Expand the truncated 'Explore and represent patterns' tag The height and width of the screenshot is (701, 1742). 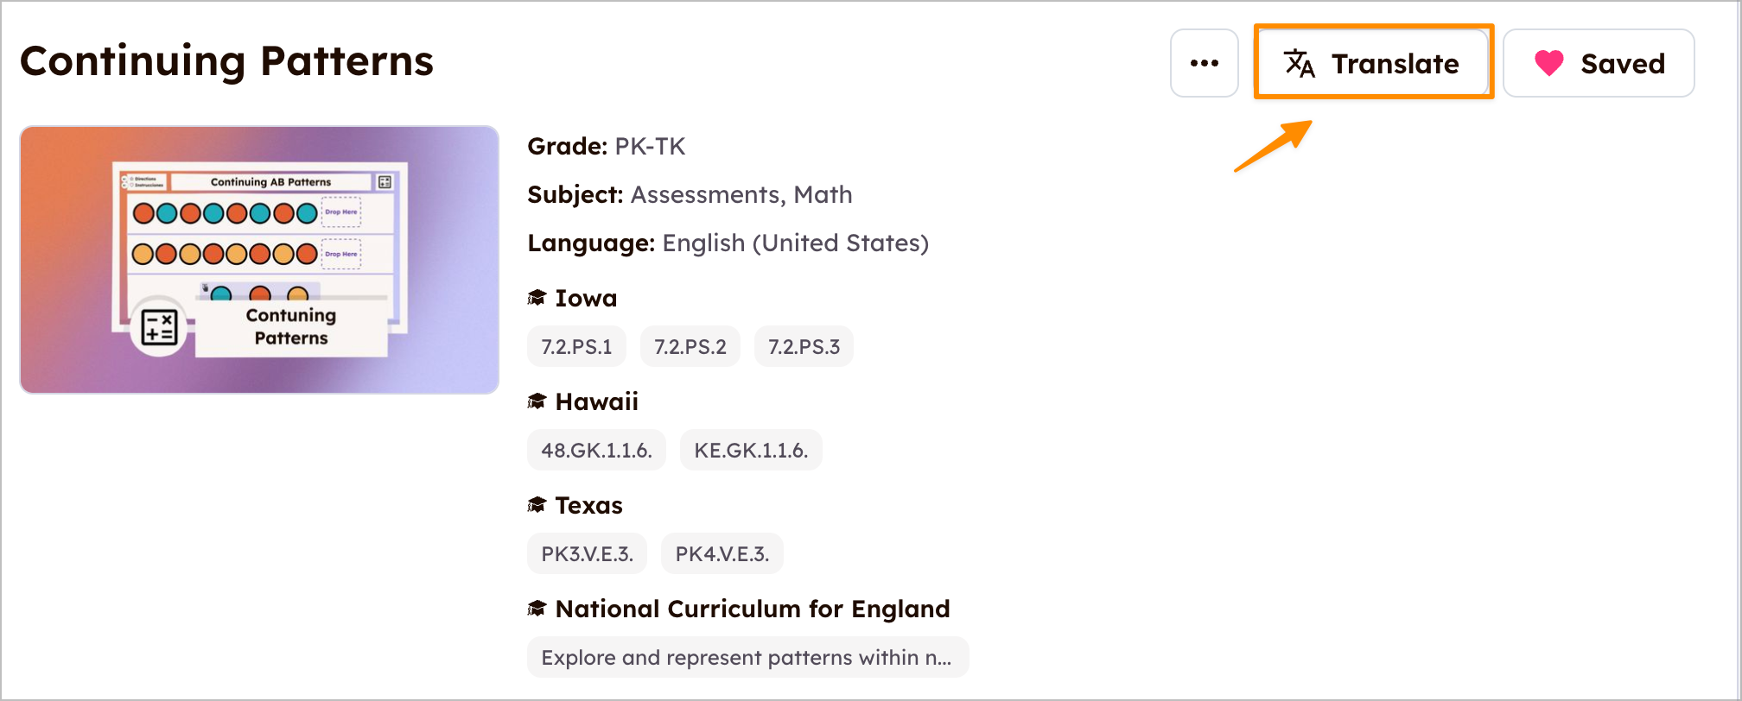747,657
